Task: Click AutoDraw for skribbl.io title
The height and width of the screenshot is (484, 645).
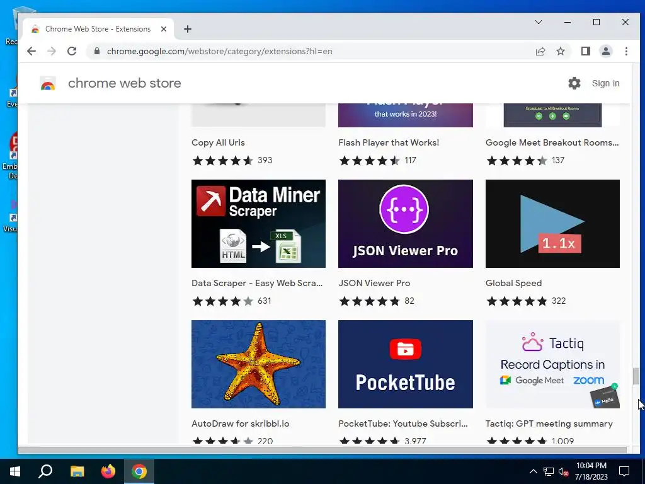Action: point(240,423)
